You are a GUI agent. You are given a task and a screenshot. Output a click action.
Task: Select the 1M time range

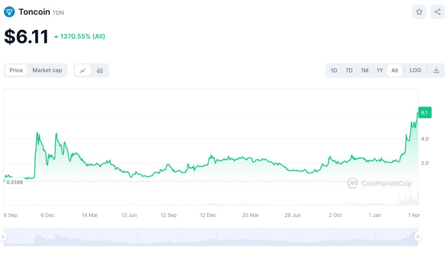click(x=364, y=71)
